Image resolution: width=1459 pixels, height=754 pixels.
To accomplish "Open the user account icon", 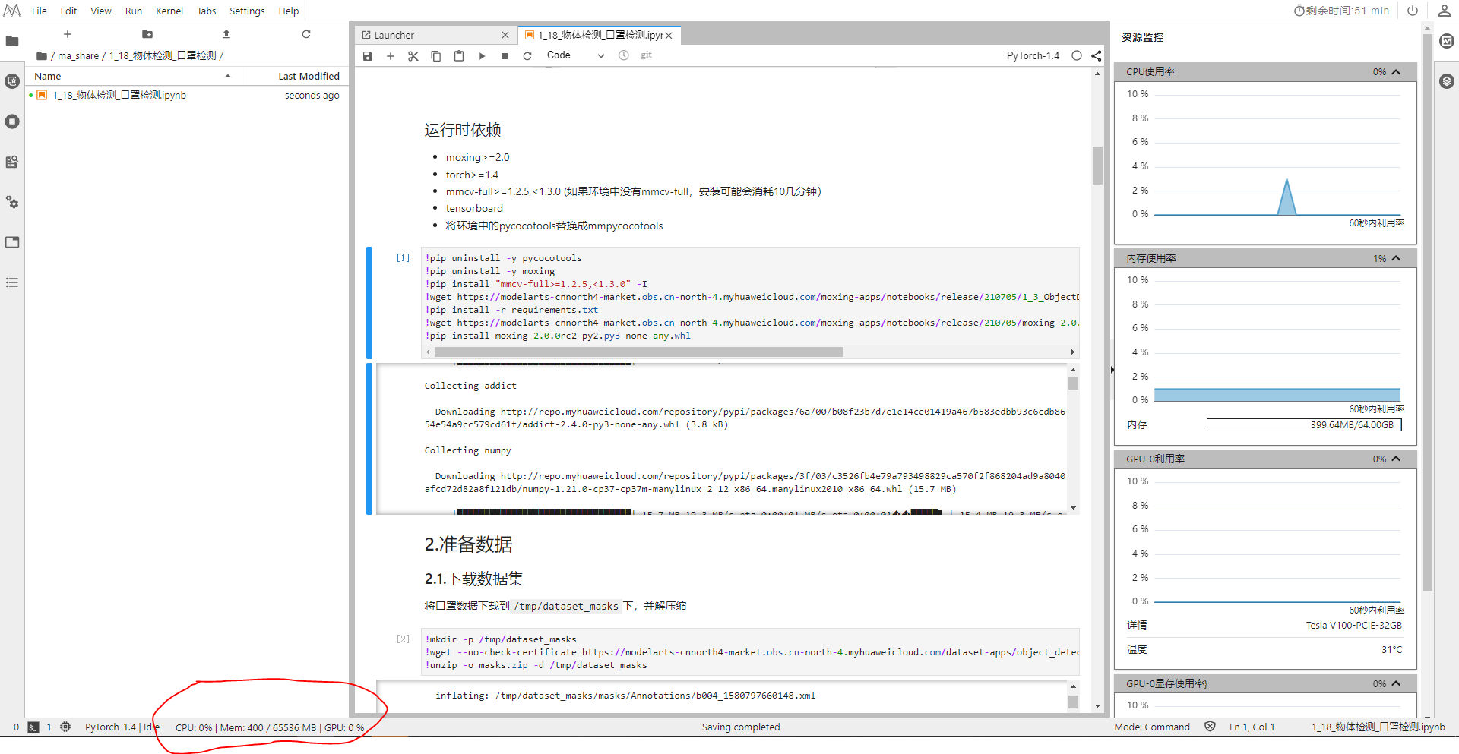I will click(1445, 11).
